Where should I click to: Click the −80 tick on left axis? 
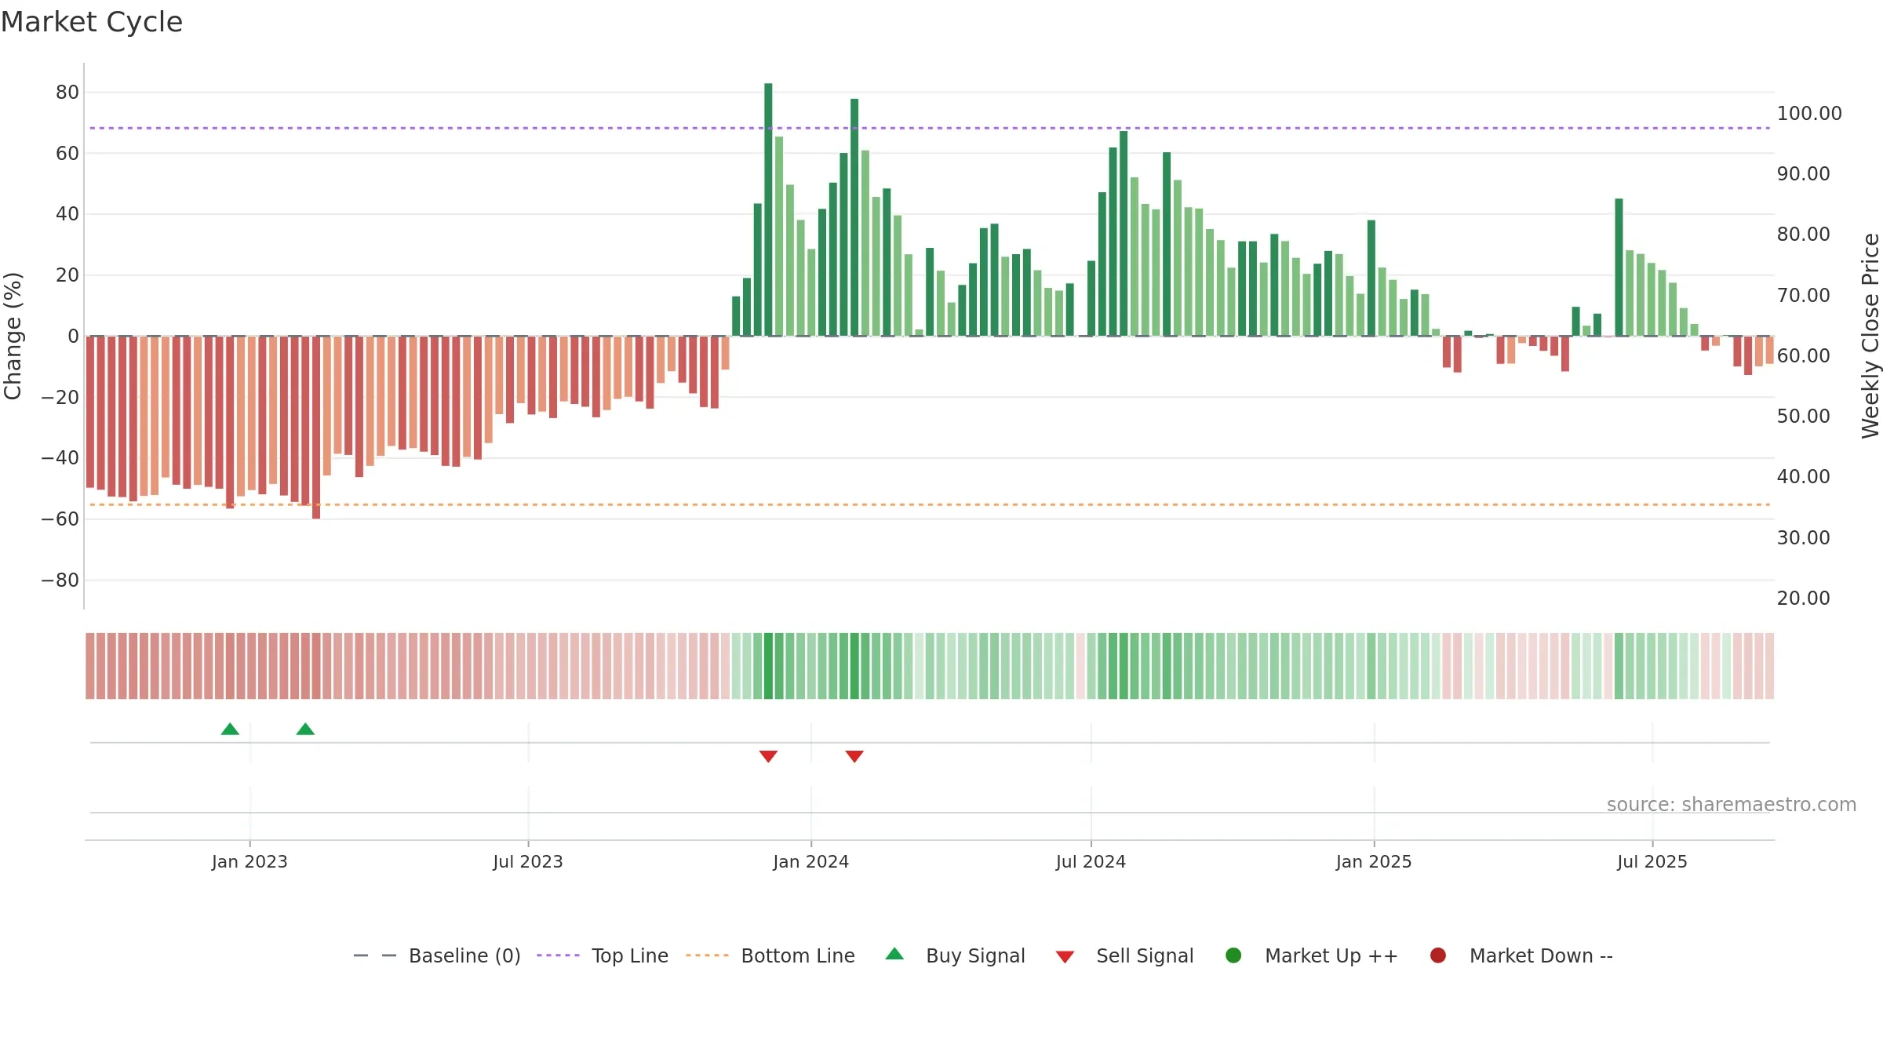click(60, 580)
